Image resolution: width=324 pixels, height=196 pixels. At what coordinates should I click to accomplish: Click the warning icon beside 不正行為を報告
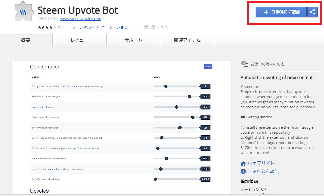tap(243, 171)
